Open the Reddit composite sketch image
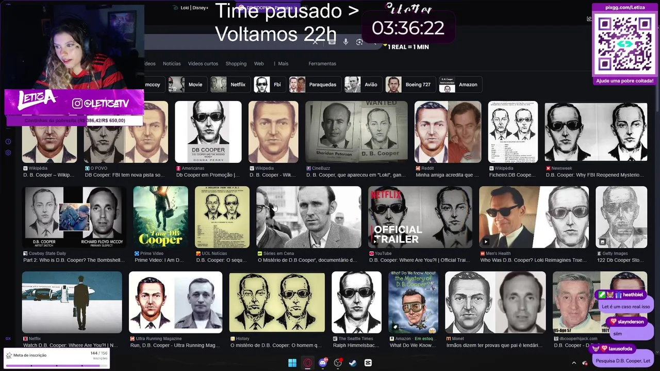The width and height of the screenshot is (660, 371). coord(448,132)
